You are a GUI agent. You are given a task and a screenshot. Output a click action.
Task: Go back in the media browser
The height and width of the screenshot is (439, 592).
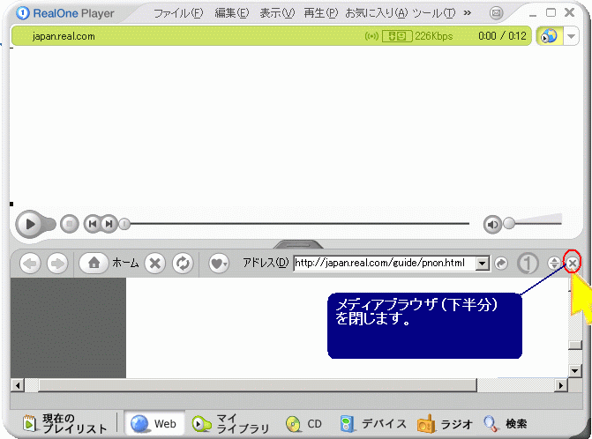point(30,264)
